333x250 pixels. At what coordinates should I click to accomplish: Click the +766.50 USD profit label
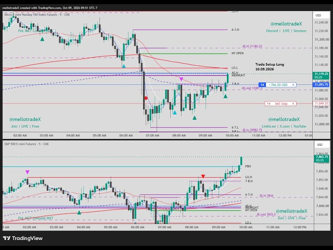point(278,85)
